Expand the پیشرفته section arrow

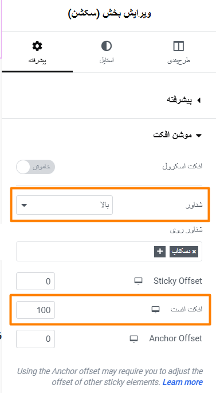click(199, 100)
